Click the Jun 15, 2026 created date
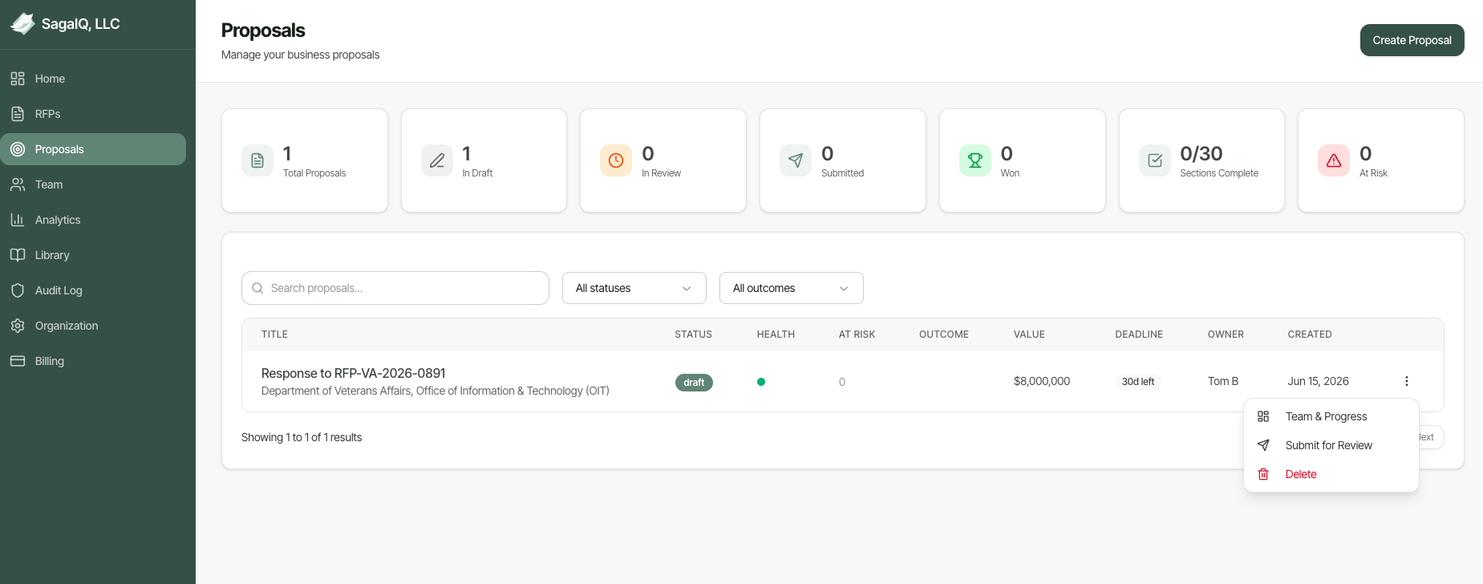The image size is (1483, 584). pyautogui.click(x=1318, y=381)
